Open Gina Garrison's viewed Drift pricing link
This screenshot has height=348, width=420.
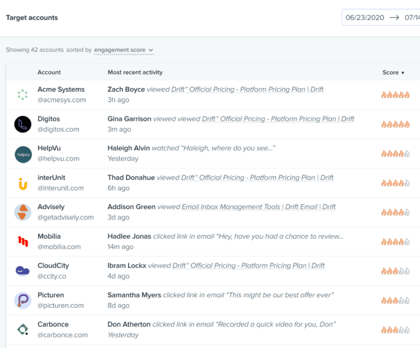coord(278,119)
